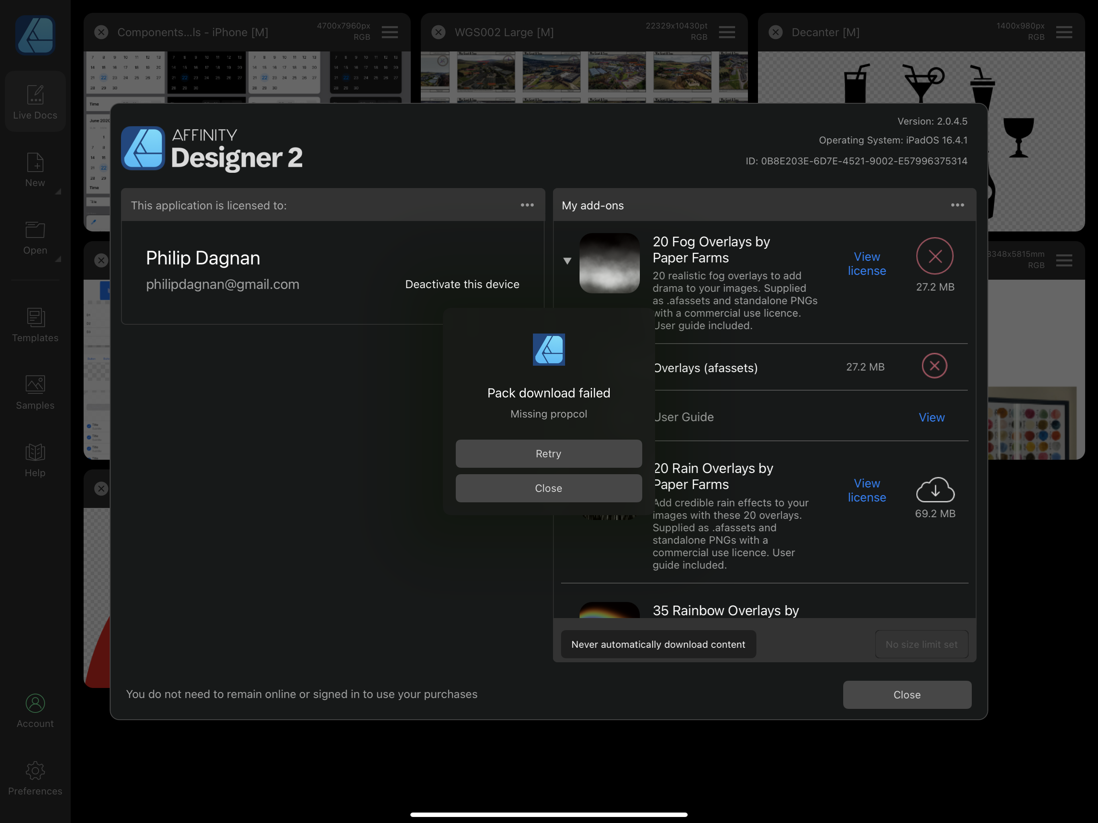Toggle Never automatically download content
1098x823 pixels.
tap(658, 644)
